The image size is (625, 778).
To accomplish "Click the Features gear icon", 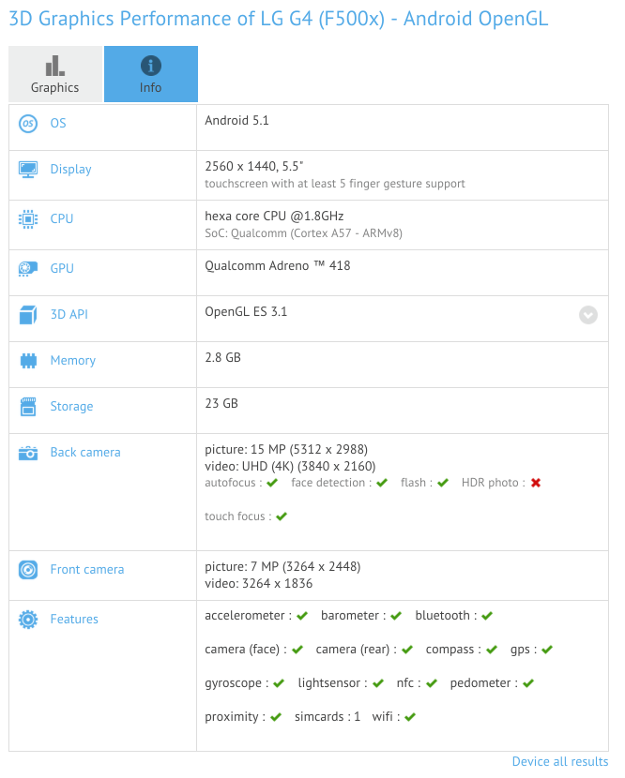I will tap(28, 620).
